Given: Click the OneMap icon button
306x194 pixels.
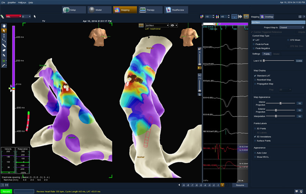Looking at the screenshot, I should point(267,16).
